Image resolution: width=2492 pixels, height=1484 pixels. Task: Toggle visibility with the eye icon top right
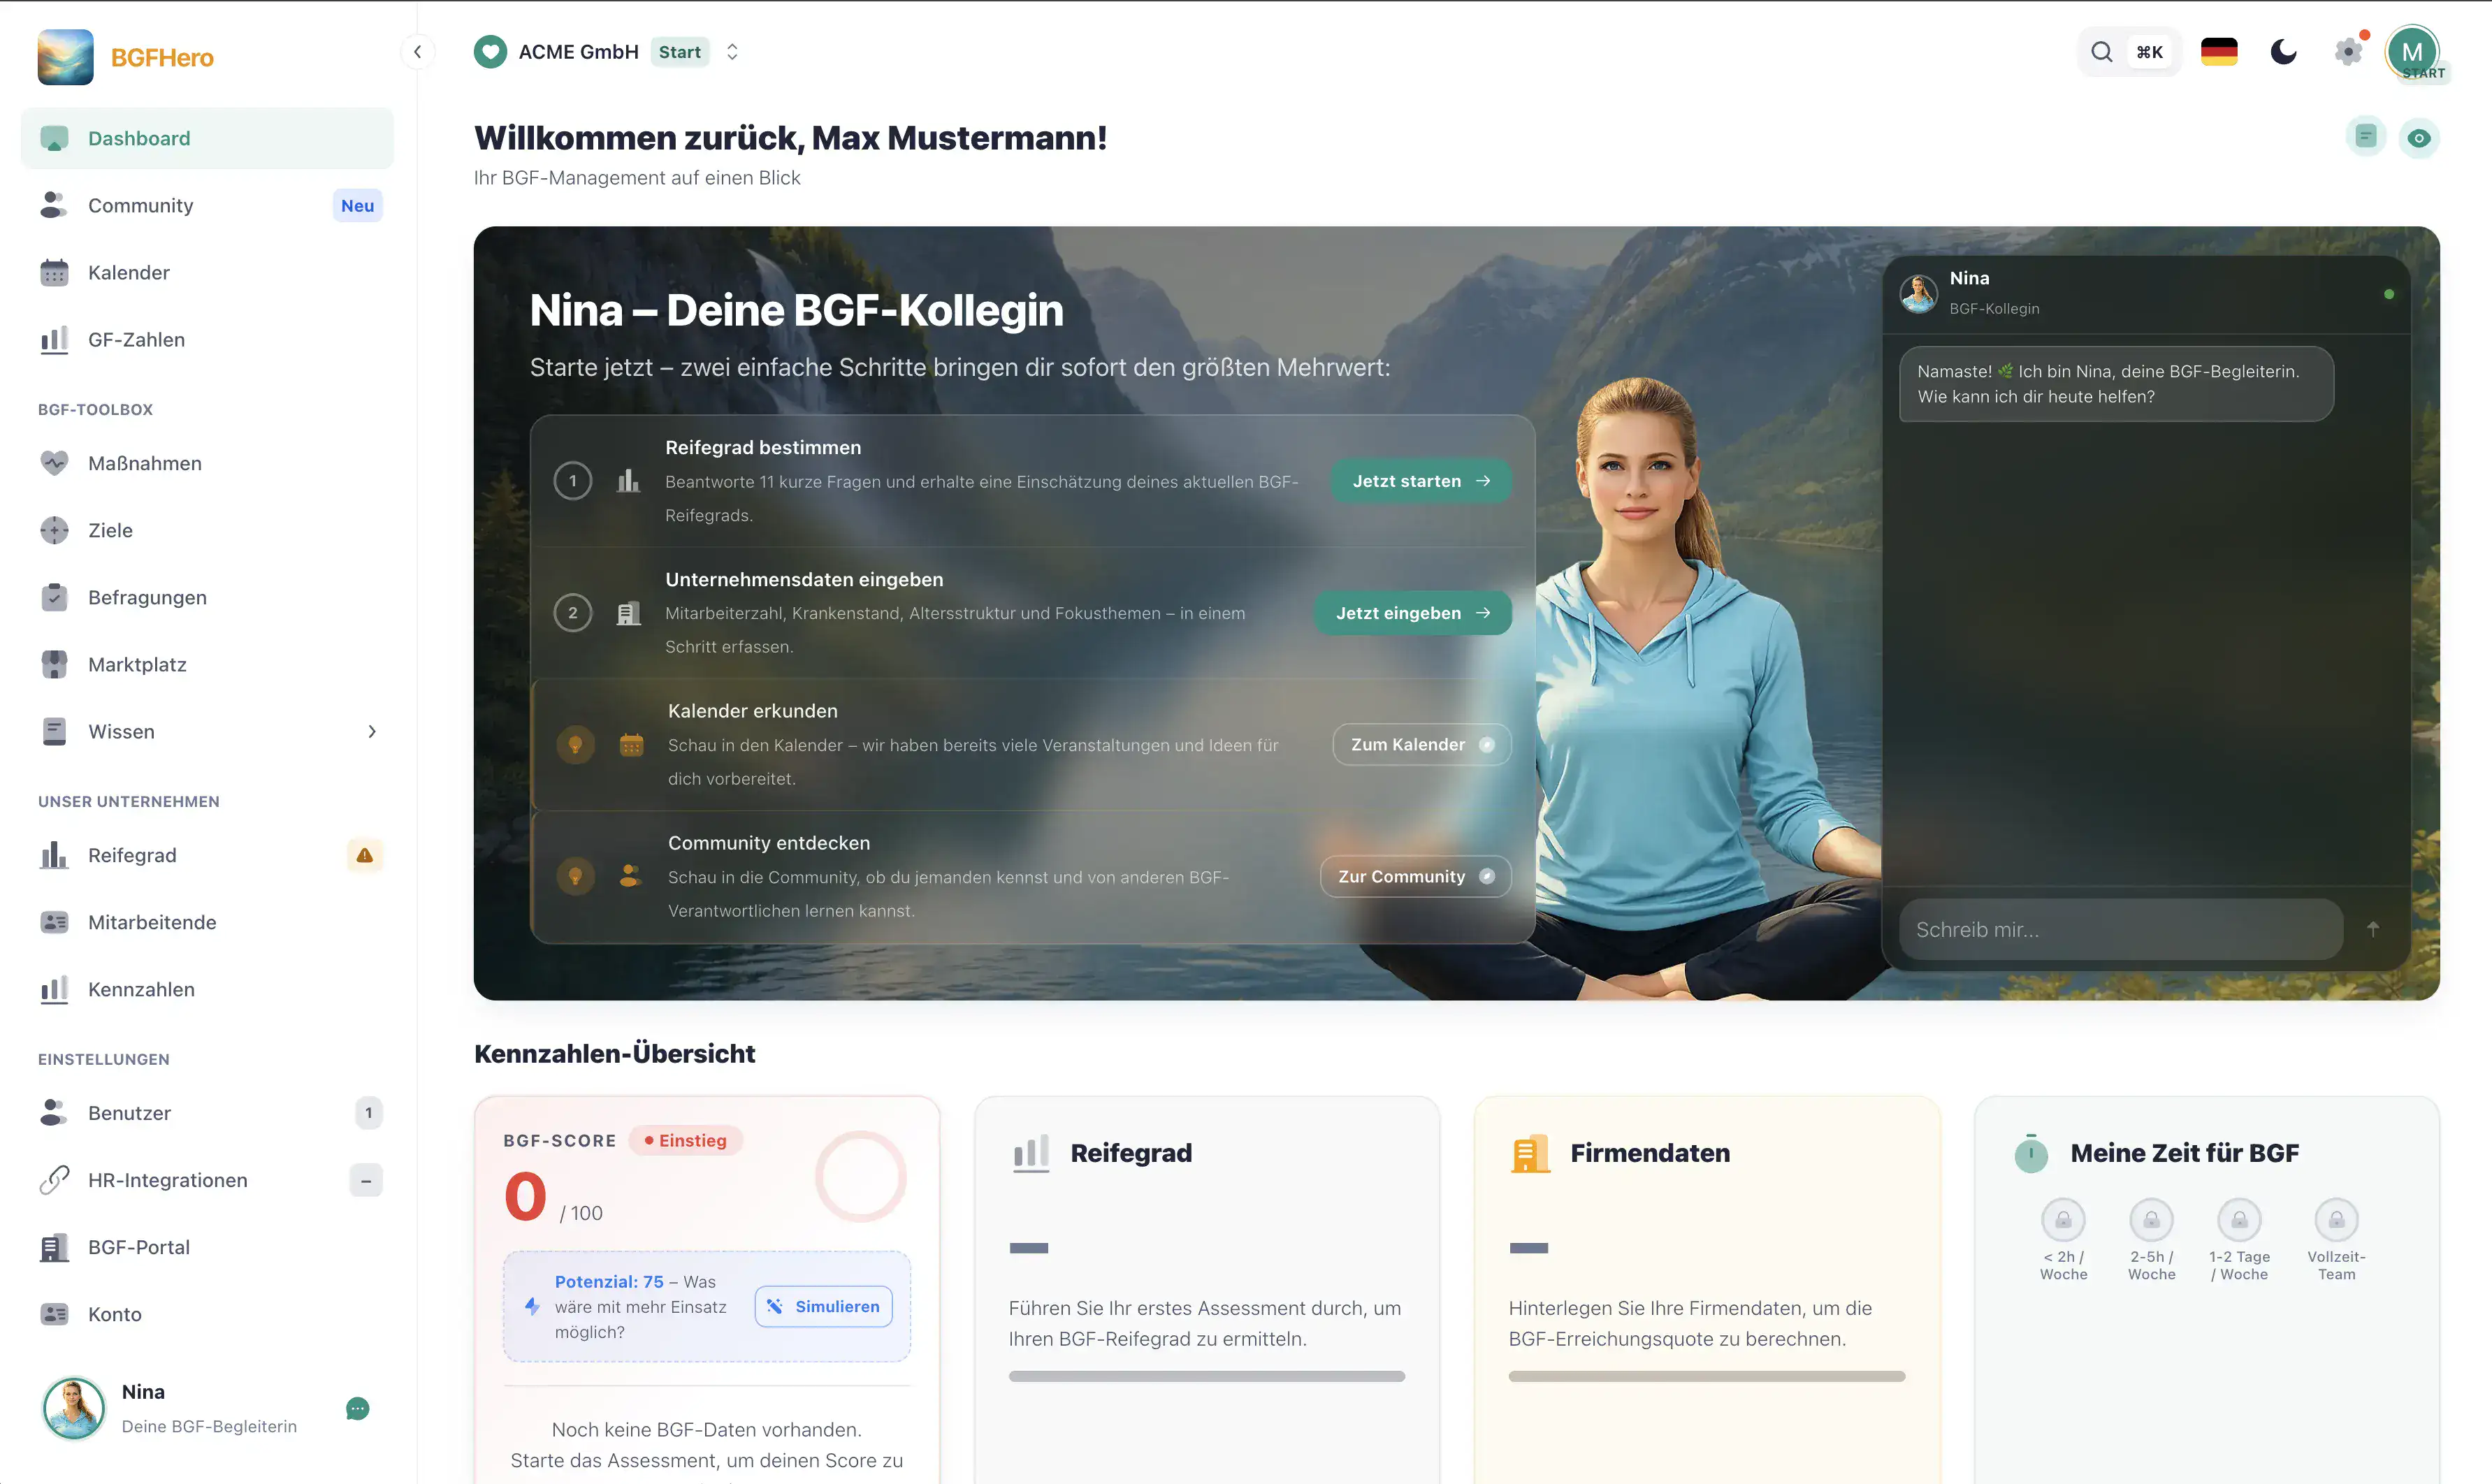click(x=2419, y=137)
